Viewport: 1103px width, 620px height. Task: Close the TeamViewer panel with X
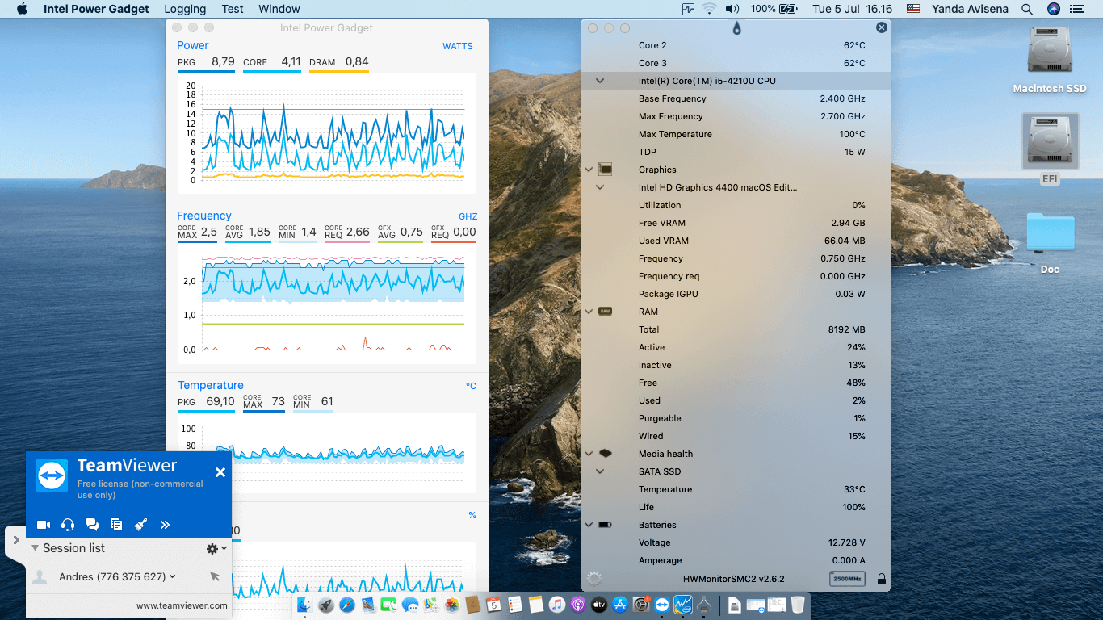coord(220,472)
